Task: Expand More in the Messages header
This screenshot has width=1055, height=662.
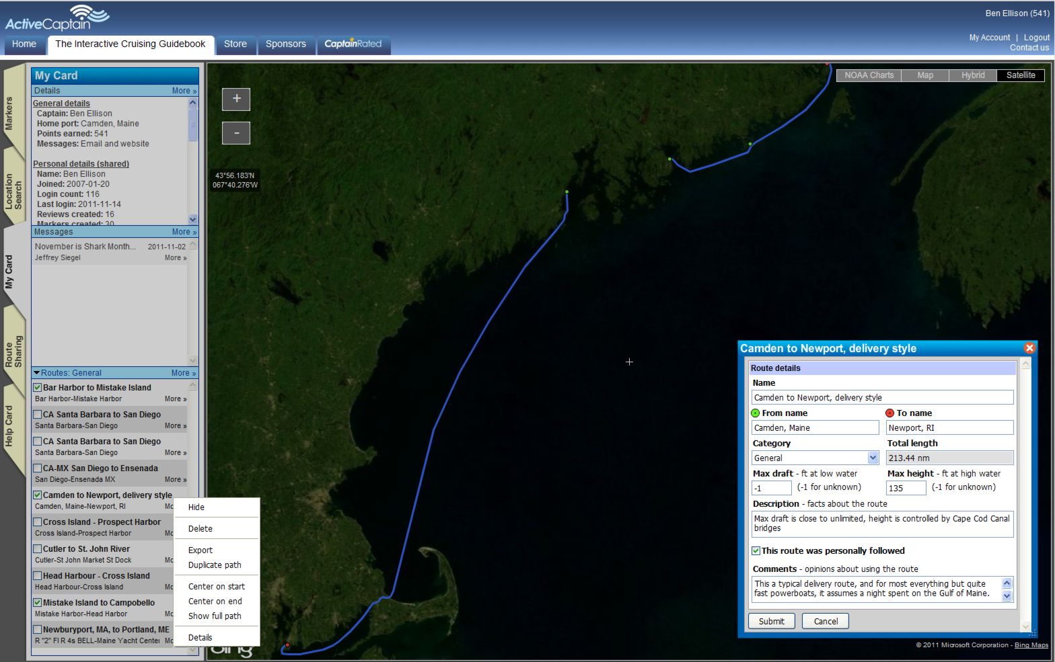Action: point(184,232)
